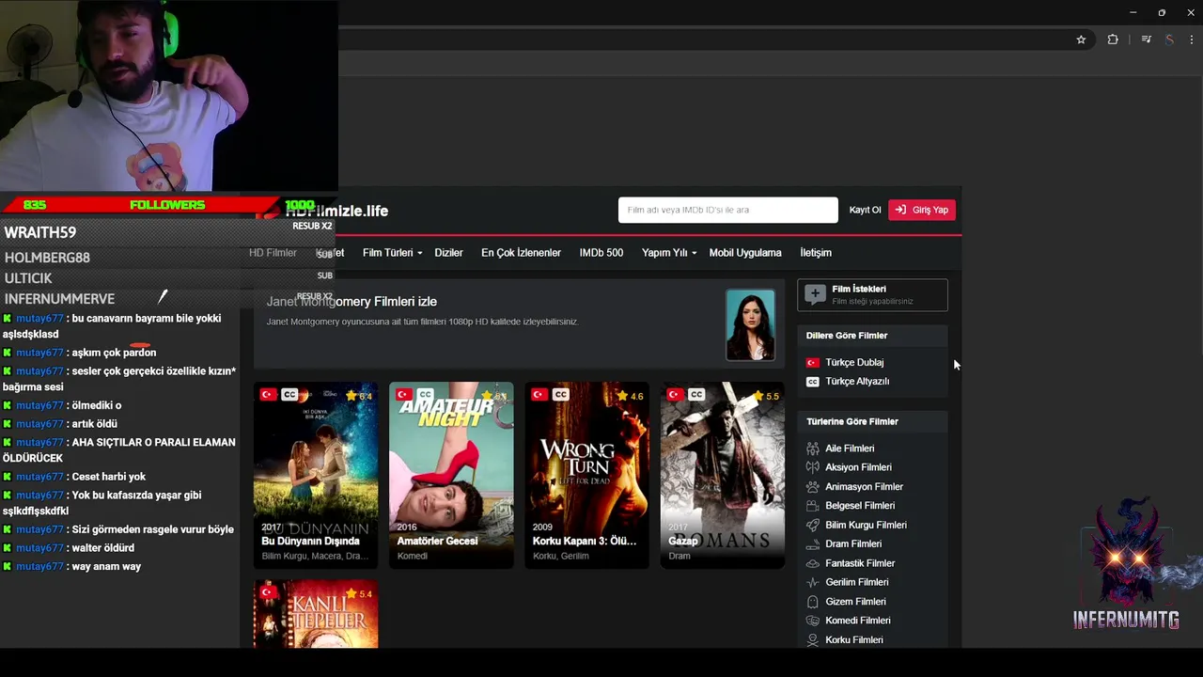Screen dimensions: 1203x677
Task: Click the rocket icon next to Bilim Kurgu Filmleri
Action: pyautogui.click(x=813, y=526)
